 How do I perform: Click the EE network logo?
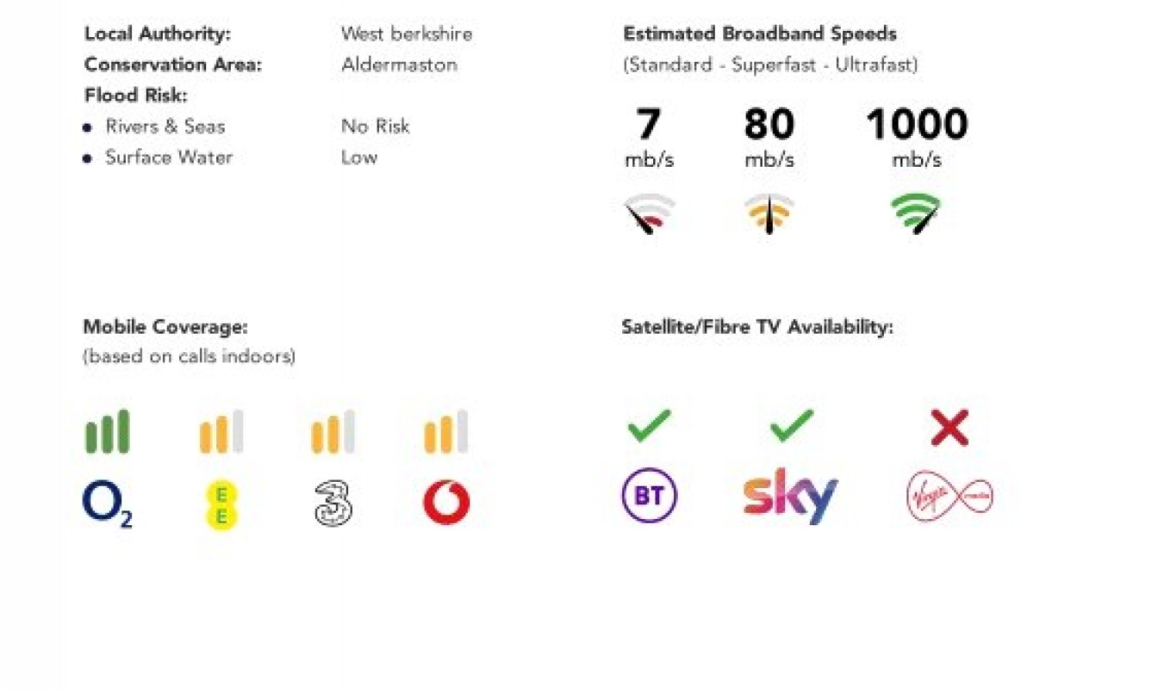221,505
